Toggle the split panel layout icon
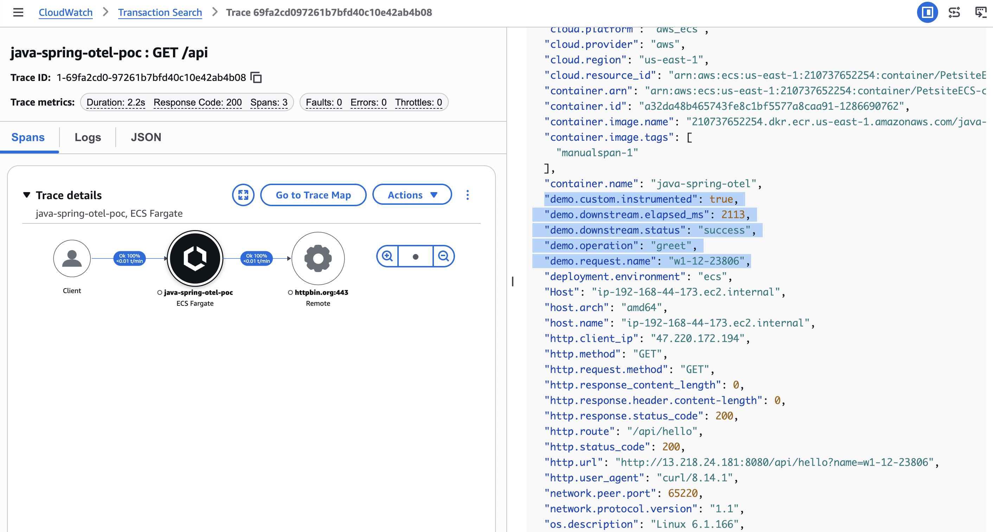The width and height of the screenshot is (993, 532). tap(927, 12)
